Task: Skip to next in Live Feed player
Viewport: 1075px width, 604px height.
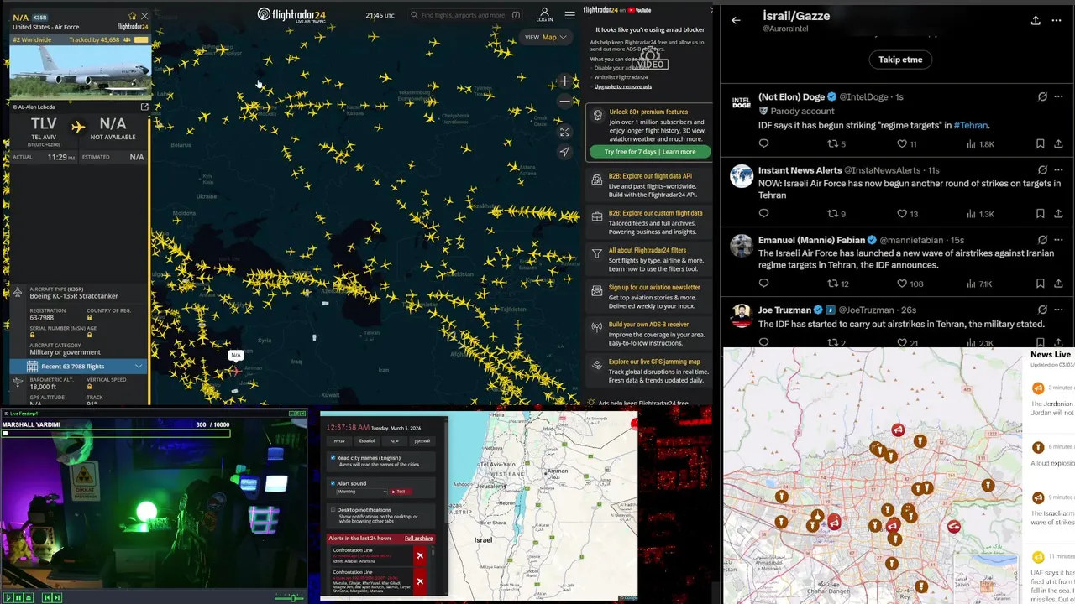Action: pyautogui.click(x=57, y=597)
